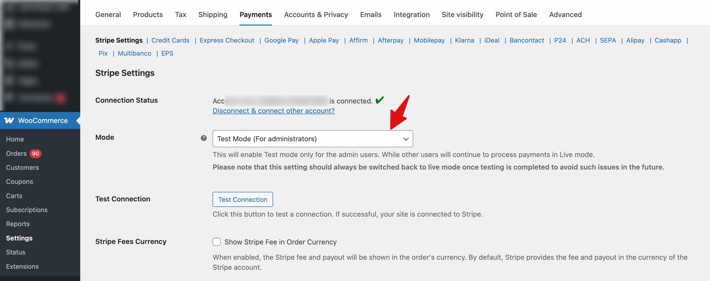Viewport: 710px width, 281px height.
Task: Click the WooCommerce sidebar logo icon
Action: click(9, 121)
